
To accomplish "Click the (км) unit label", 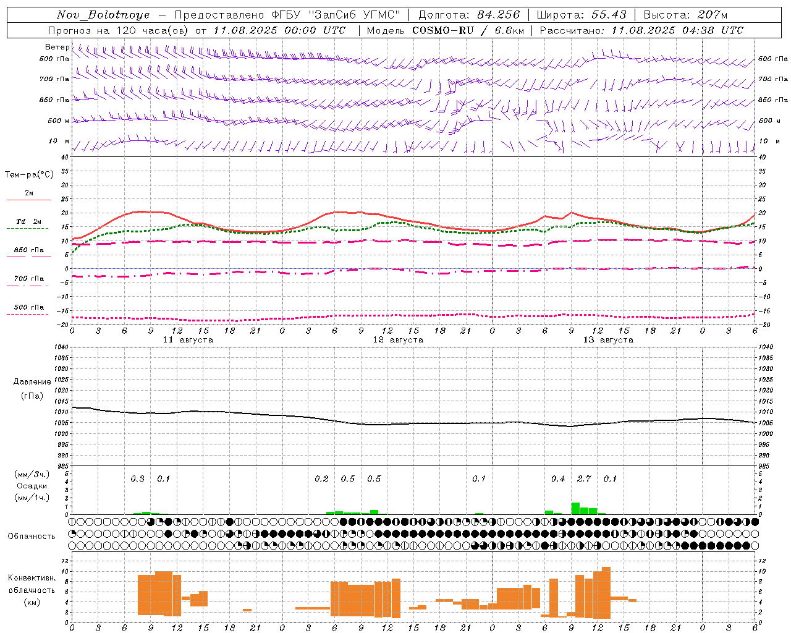I will tap(32, 602).
